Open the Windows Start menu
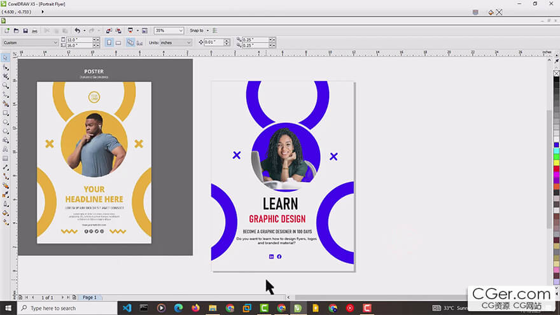The height and width of the screenshot is (315, 560). tap(8, 308)
